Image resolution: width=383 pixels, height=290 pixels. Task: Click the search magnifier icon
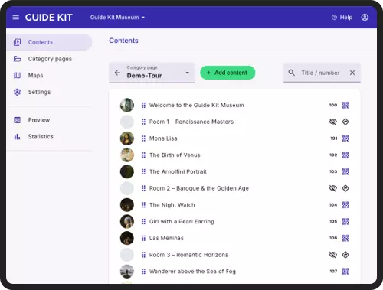click(x=291, y=73)
